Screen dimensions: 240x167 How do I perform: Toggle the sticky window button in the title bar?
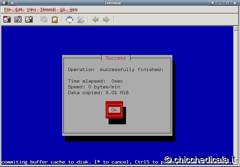tap(12, 3)
